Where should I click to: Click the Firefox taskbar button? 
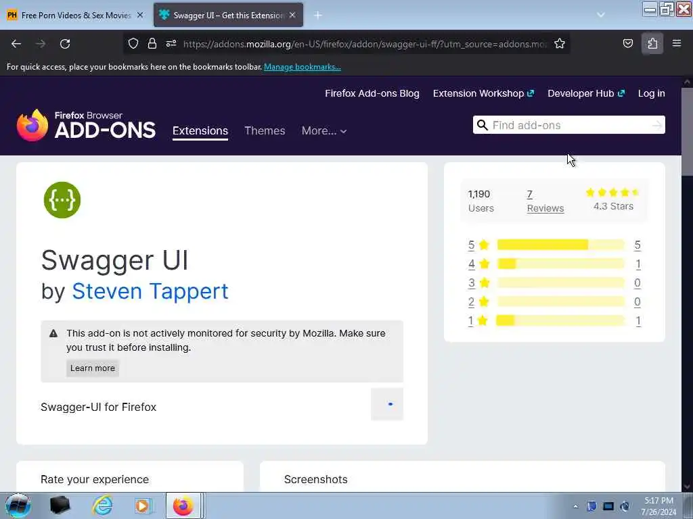click(x=183, y=505)
